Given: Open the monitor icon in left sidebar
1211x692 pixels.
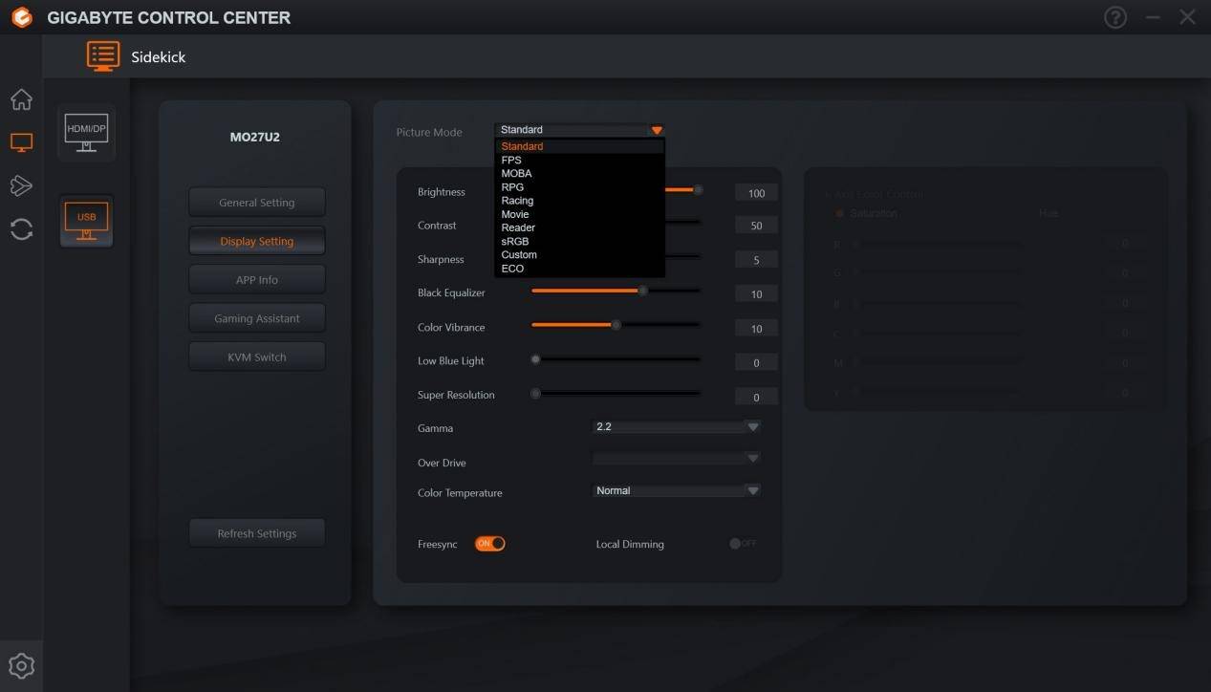Looking at the screenshot, I should [21, 142].
